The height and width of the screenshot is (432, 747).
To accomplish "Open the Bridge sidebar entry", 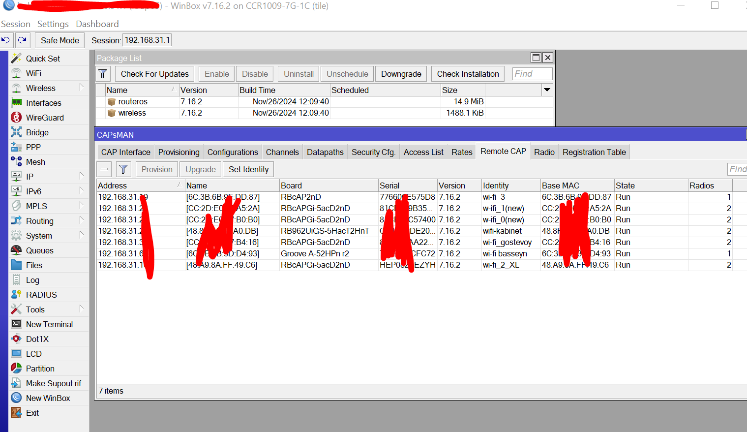I will (x=37, y=132).
